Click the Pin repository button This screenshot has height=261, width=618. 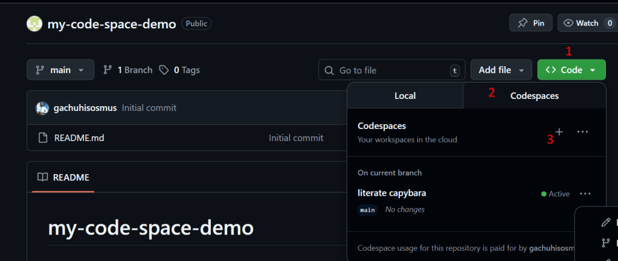(x=530, y=23)
